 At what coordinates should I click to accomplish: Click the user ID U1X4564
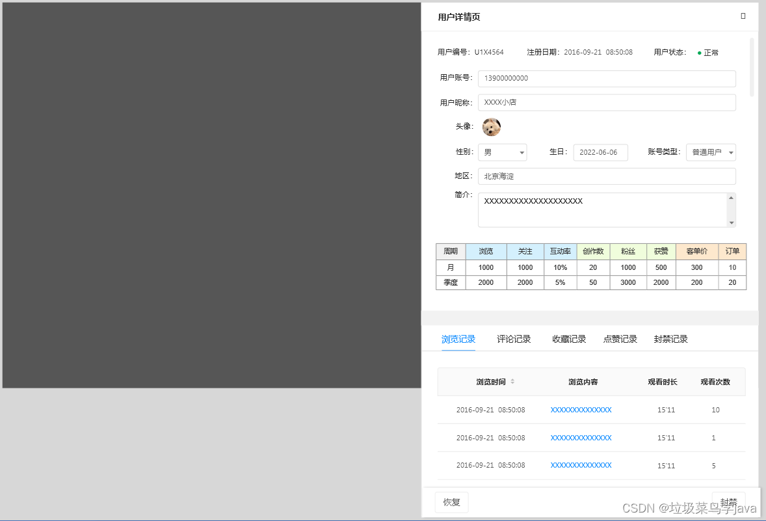(489, 52)
